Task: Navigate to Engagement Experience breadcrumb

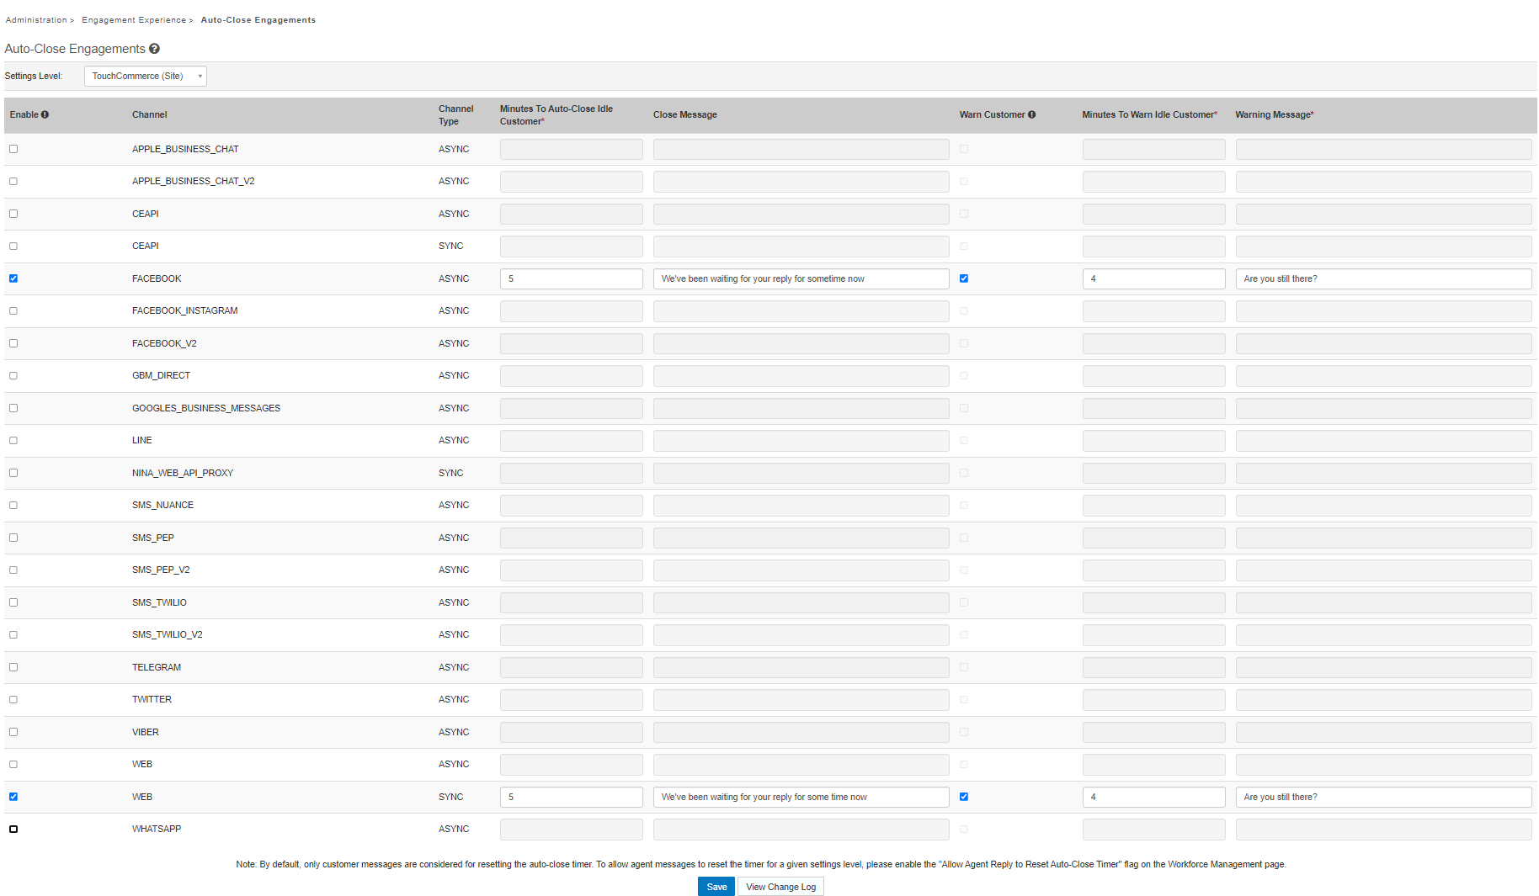Action: (134, 20)
